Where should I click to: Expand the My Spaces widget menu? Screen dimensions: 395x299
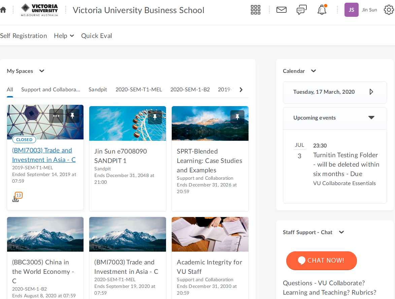tap(42, 71)
